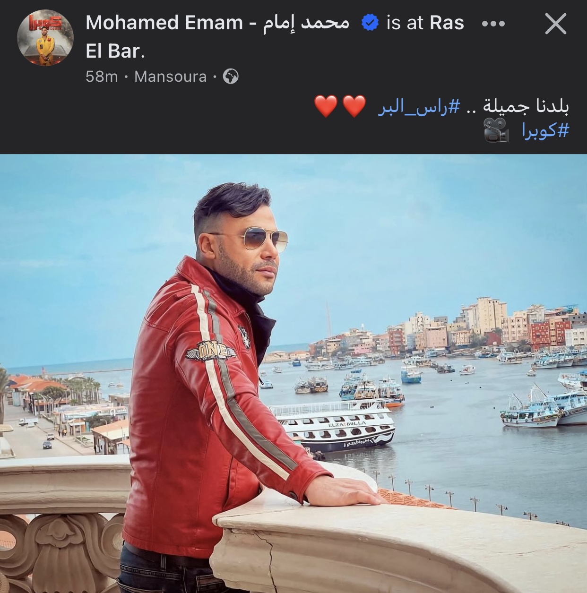Open the #كوبرا hashtag
Viewport: 587px width, 593px height.
[545, 129]
